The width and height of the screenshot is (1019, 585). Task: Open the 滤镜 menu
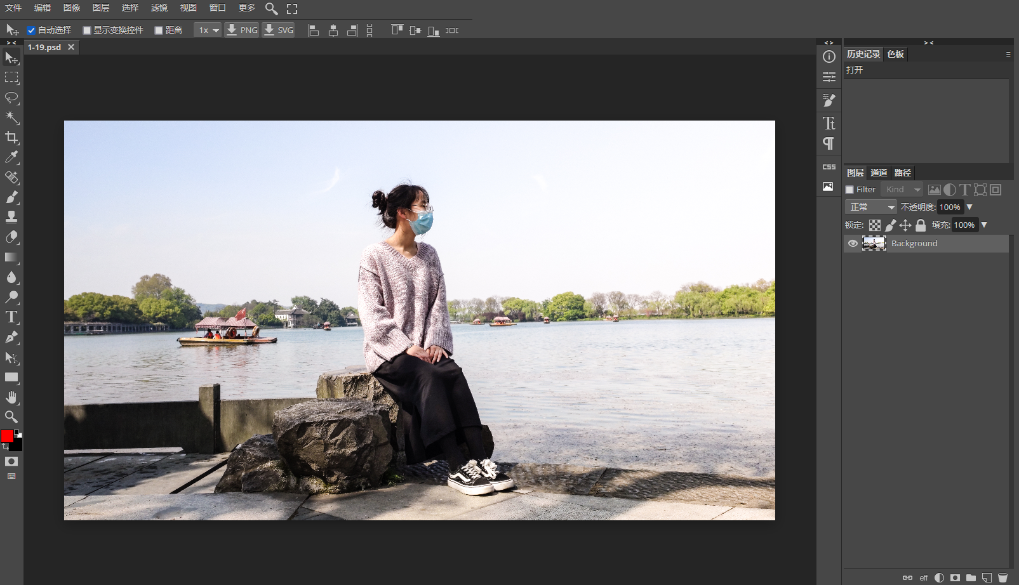coord(159,8)
